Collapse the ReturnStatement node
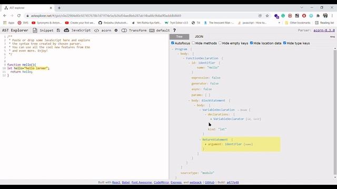This screenshot has width=337, height=189. pyautogui.click(x=200, y=140)
